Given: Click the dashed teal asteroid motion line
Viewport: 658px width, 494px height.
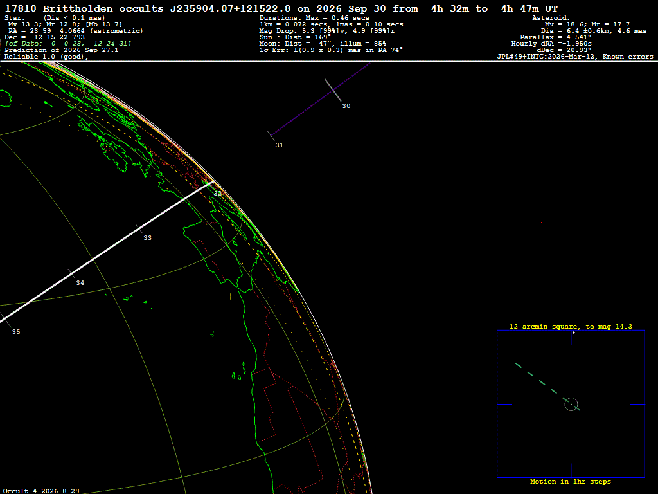Looking at the screenshot, I should click(547, 387).
